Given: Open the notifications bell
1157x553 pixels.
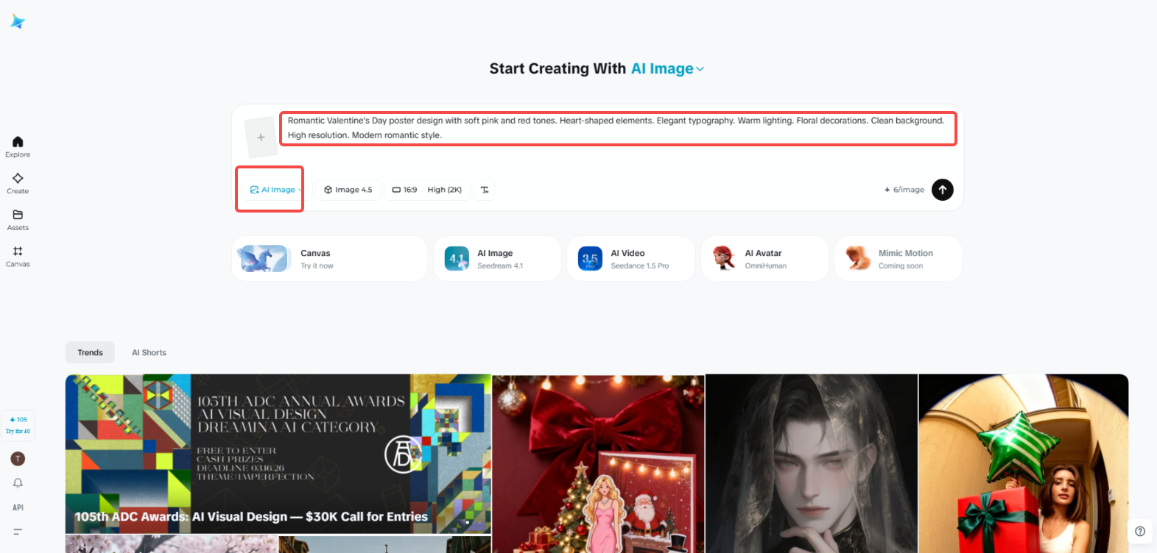Looking at the screenshot, I should [18, 483].
